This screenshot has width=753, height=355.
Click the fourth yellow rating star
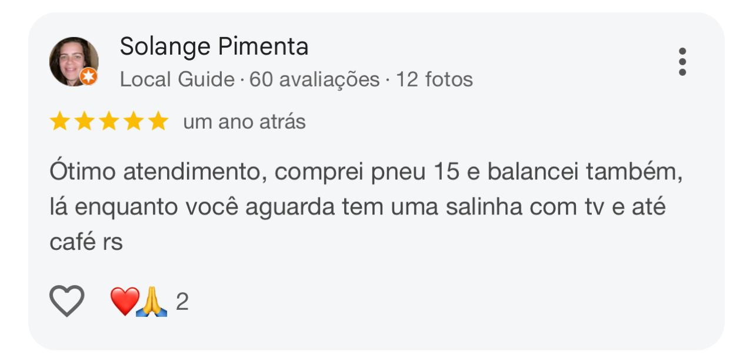pyautogui.click(x=134, y=122)
